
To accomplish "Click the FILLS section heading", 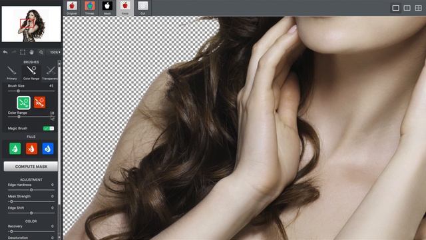I will pyautogui.click(x=31, y=137).
